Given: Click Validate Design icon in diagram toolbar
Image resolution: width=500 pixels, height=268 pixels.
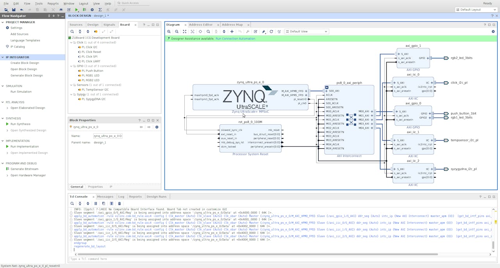Looking at the screenshot, I should [x=255, y=32].
